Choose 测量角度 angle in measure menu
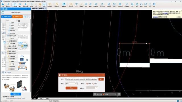 pos(12,67)
